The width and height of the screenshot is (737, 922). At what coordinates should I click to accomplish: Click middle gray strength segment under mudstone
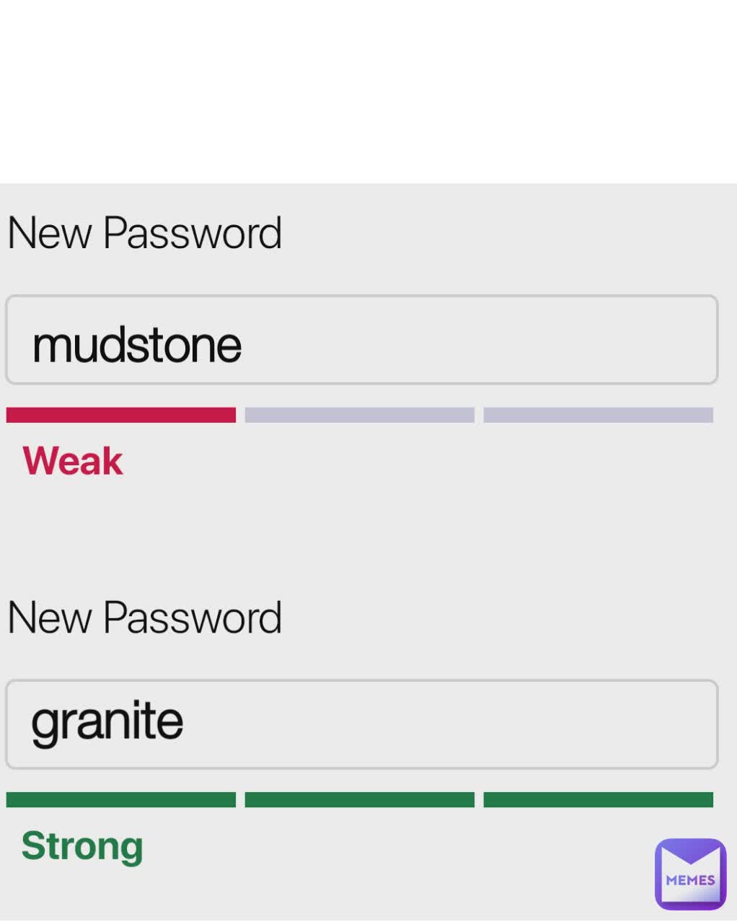tap(360, 415)
